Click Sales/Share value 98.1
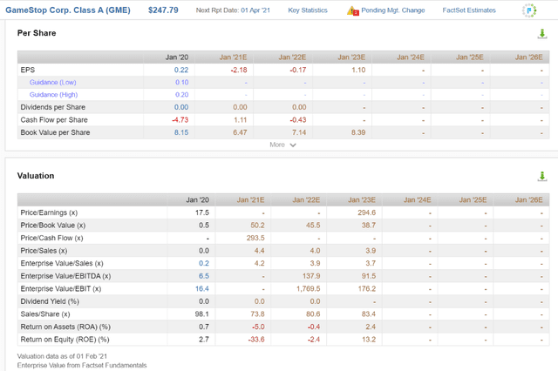The width and height of the screenshot is (558, 371). coord(201,314)
